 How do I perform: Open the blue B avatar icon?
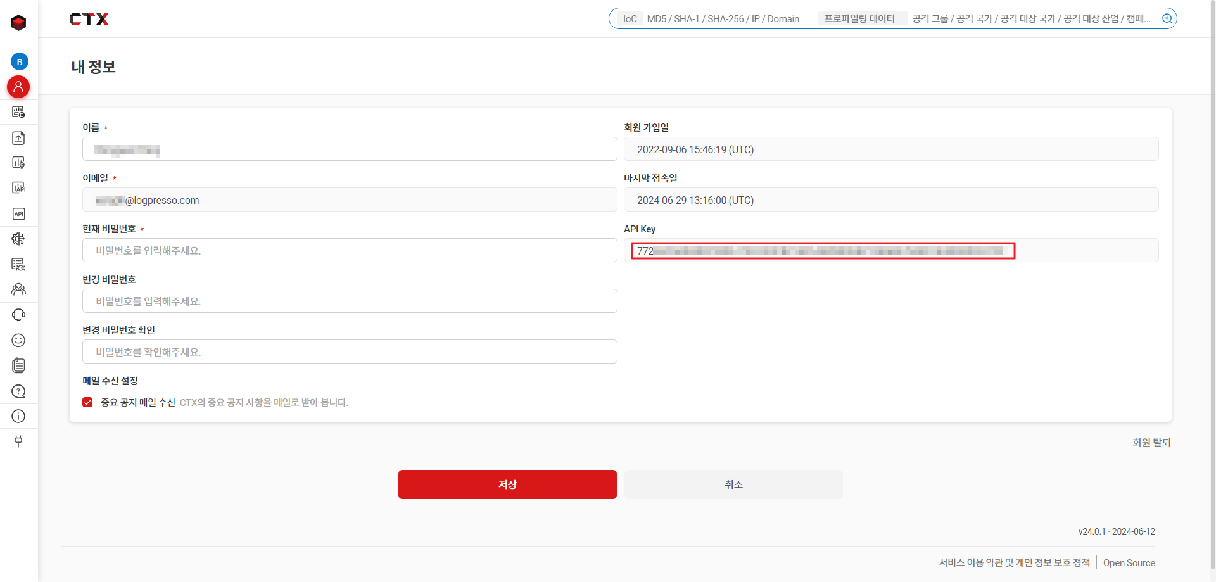tap(19, 61)
